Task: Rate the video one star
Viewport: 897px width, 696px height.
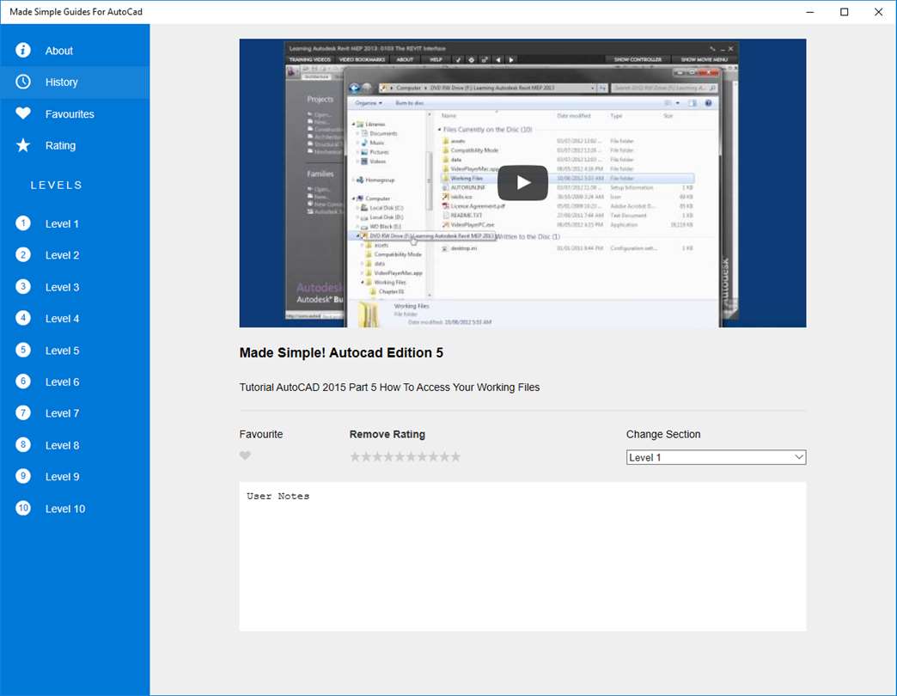Action: pos(355,456)
